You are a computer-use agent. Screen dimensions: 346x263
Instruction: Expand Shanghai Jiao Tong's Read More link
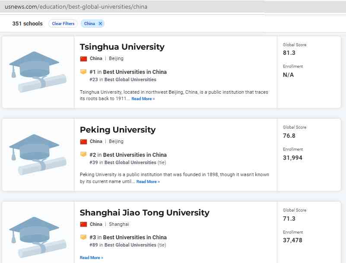91,258
